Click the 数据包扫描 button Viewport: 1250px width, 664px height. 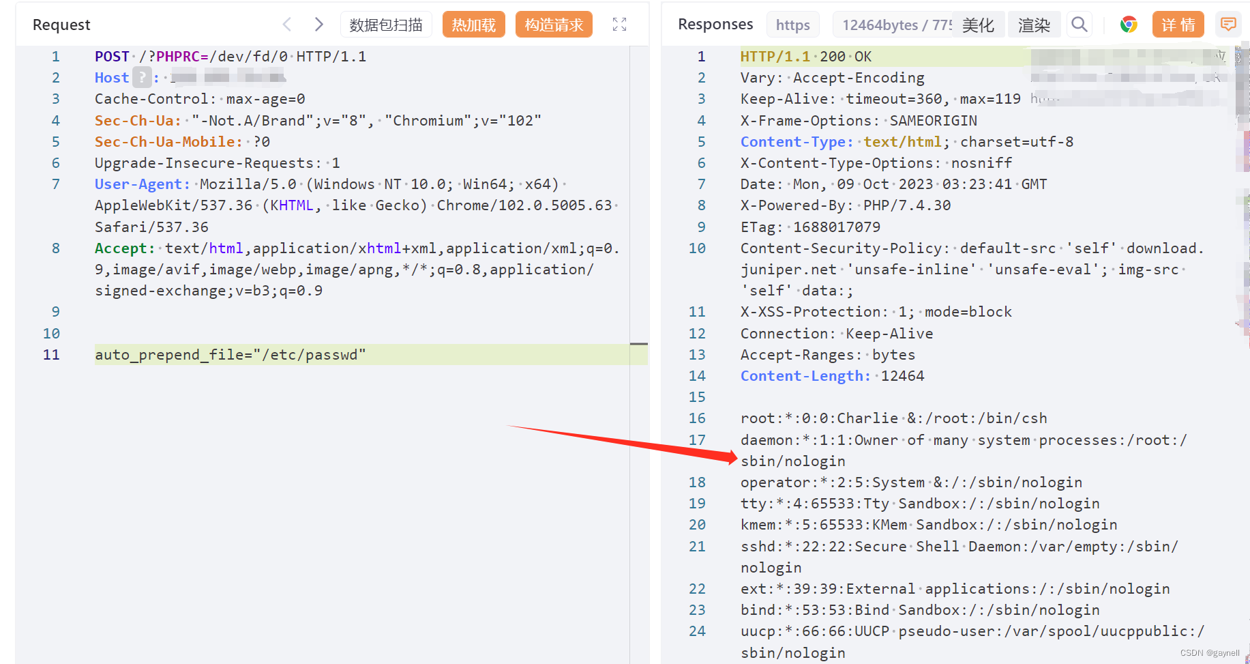(386, 25)
